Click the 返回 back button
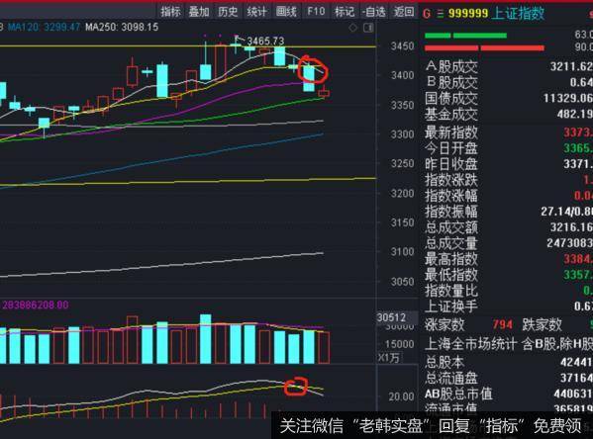 coord(404,12)
